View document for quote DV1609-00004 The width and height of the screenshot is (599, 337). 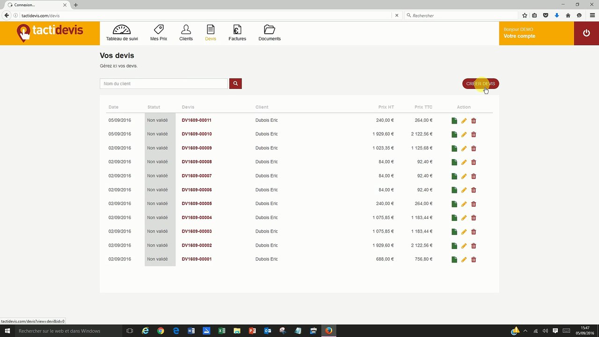pos(454,218)
